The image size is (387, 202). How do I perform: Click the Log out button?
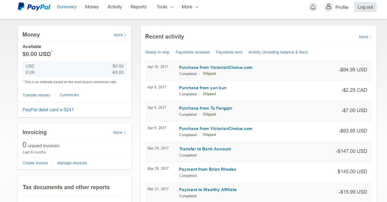coord(365,7)
